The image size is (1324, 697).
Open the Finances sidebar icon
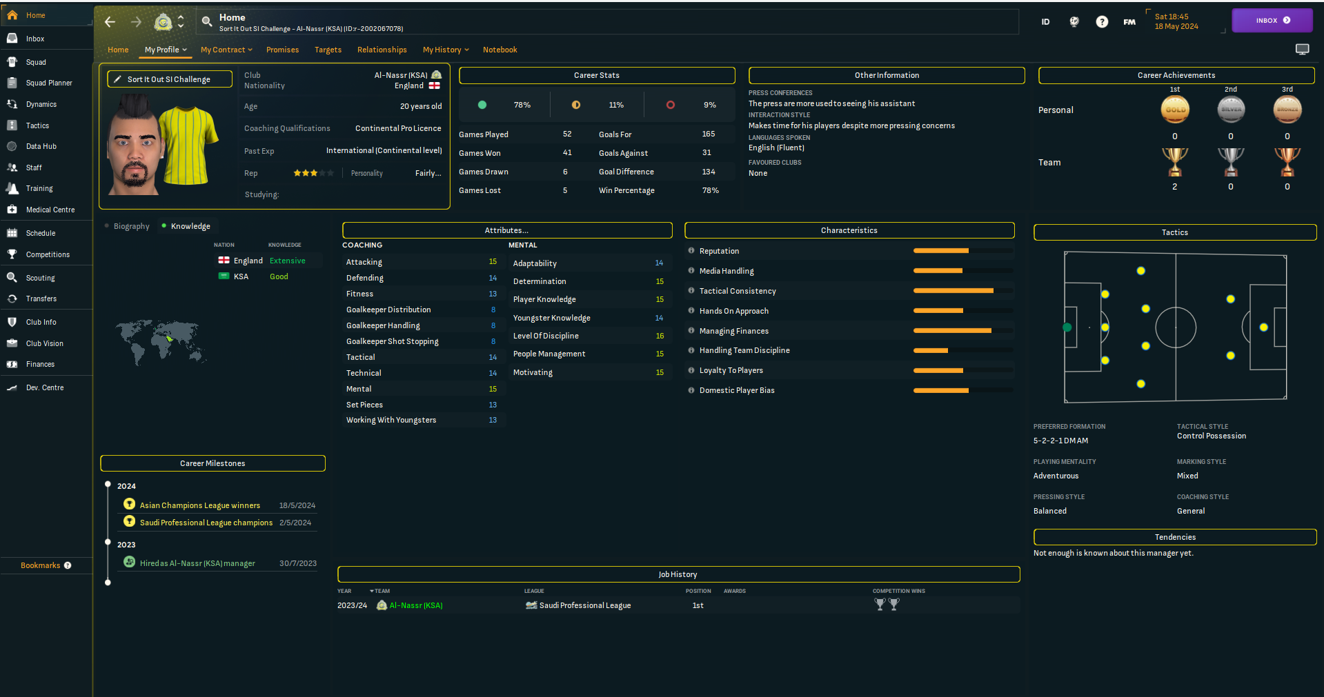point(12,364)
